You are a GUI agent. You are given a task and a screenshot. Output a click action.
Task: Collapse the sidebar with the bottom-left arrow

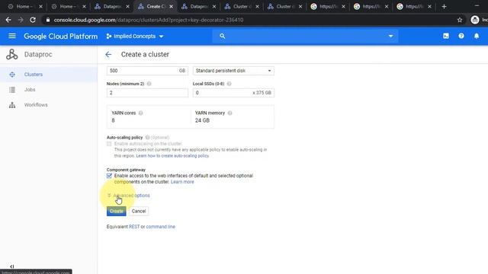point(12,266)
